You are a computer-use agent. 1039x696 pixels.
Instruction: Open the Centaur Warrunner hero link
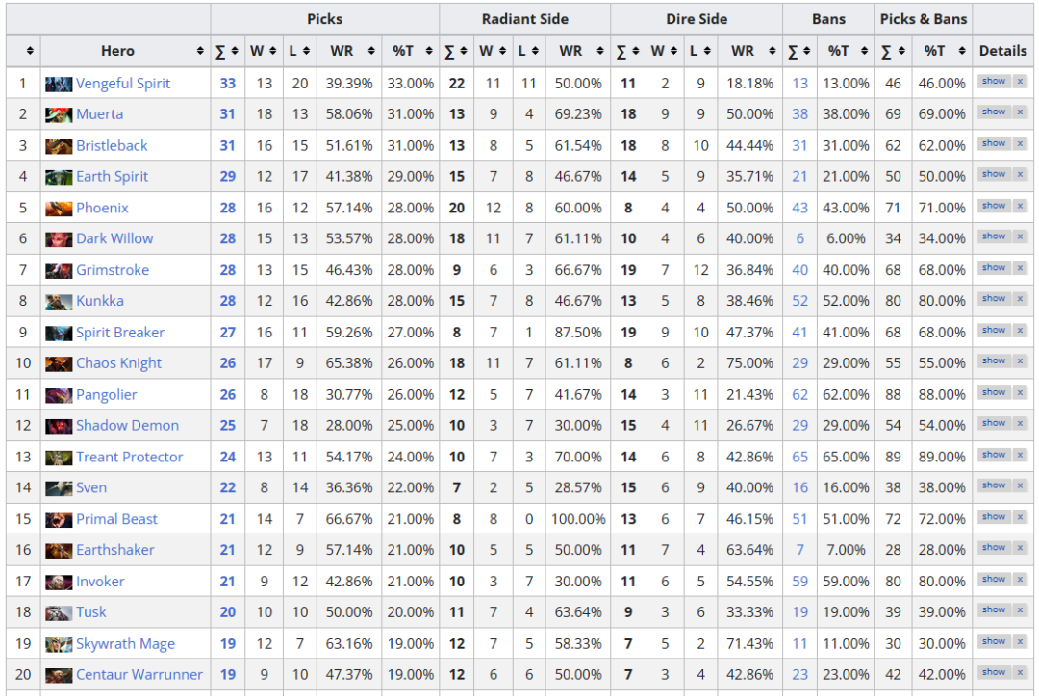tap(139, 674)
